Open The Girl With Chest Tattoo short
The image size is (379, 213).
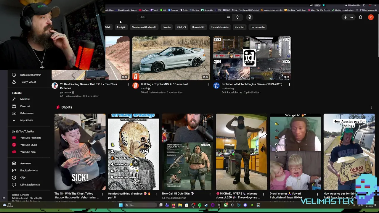(80, 152)
